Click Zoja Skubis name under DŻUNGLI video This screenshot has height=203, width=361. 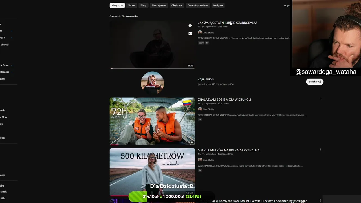point(208,109)
